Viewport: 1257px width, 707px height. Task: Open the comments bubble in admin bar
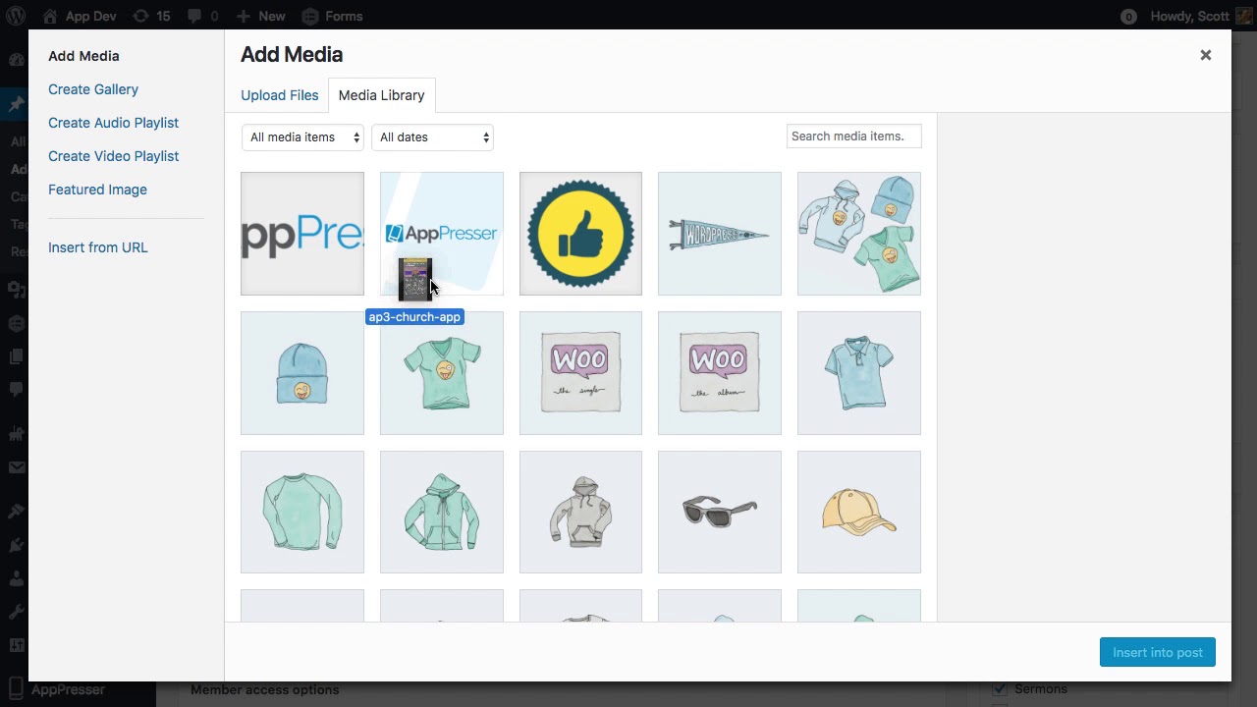[202, 16]
